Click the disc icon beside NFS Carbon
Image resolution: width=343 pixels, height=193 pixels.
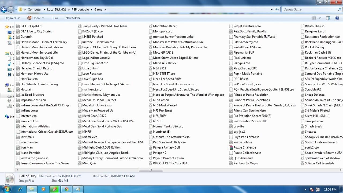pos(151,100)
